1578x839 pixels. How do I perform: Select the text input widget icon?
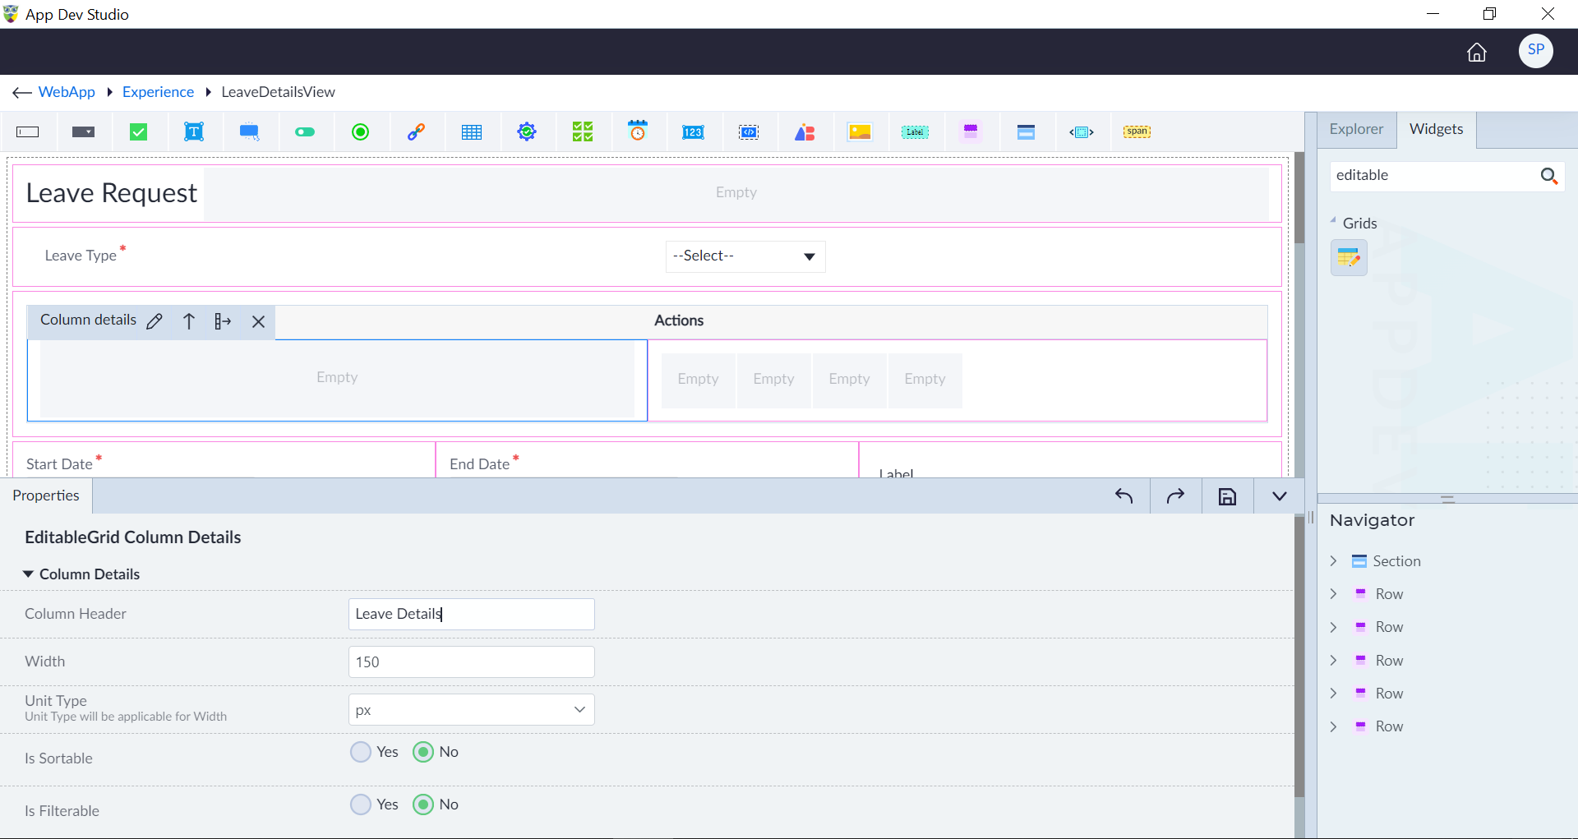click(28, 132)
